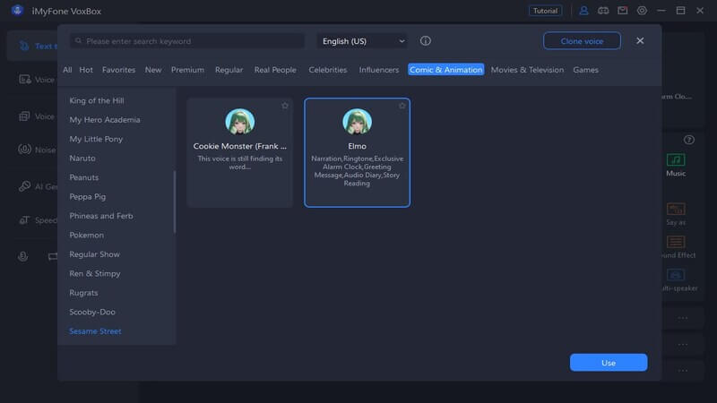
Task: Select My Little Pony category
Action: (x=96, y=139)
